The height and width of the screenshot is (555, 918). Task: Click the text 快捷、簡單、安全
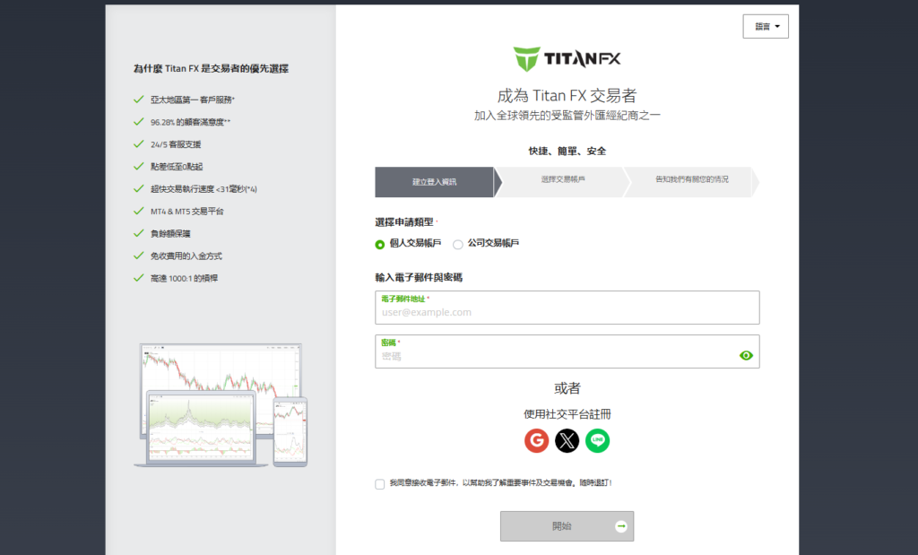[x=567, y=151]
